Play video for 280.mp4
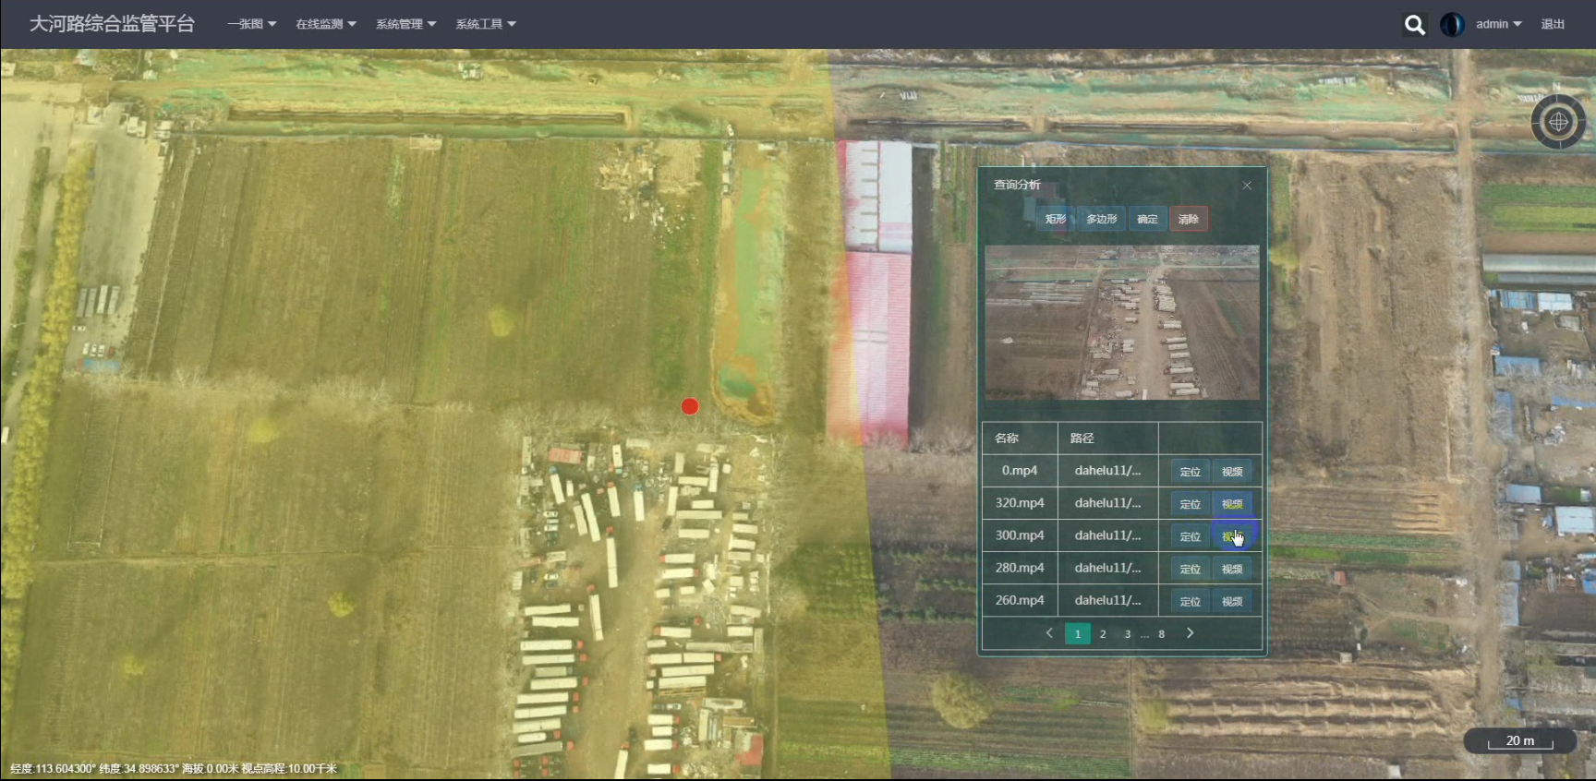 (x=1232, y=569)
